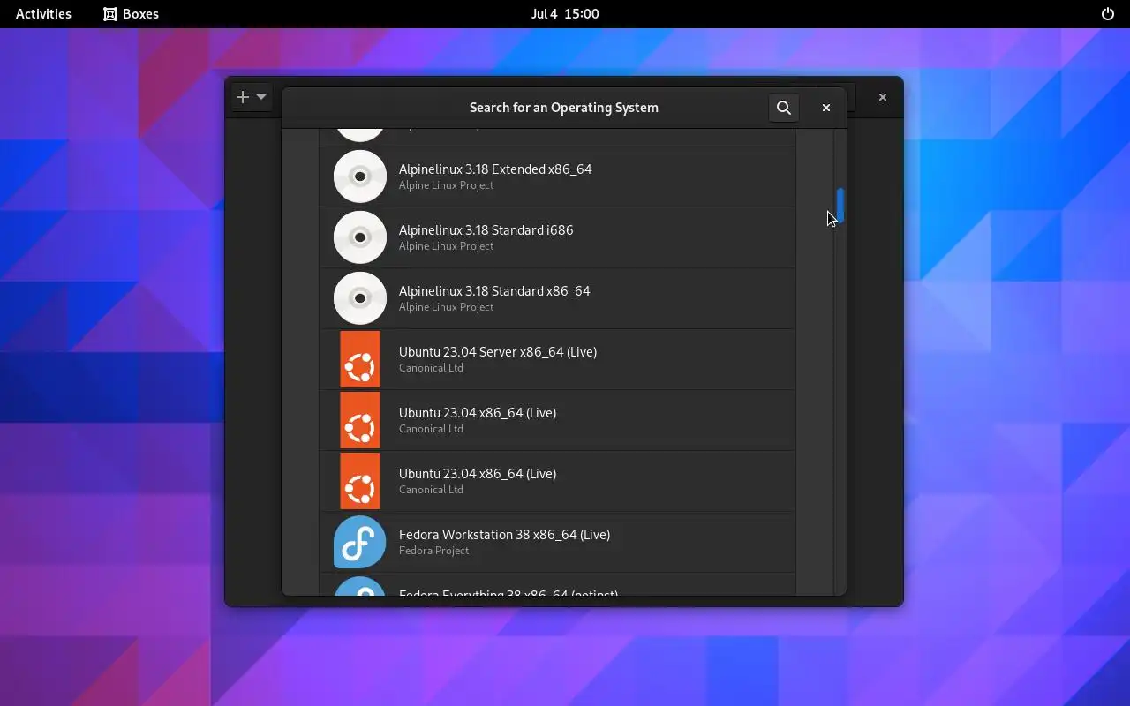
Task: Choose Fedora Workstation 38 x86_64 (Live)
Action: 558,542
